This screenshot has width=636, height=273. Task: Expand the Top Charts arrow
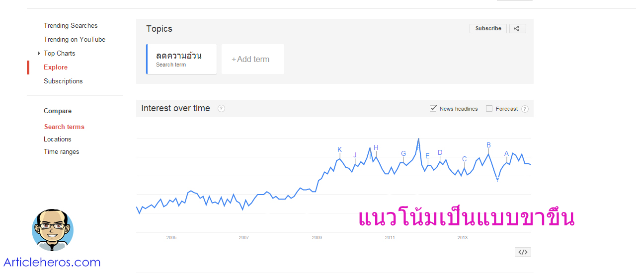coord(39,54)
